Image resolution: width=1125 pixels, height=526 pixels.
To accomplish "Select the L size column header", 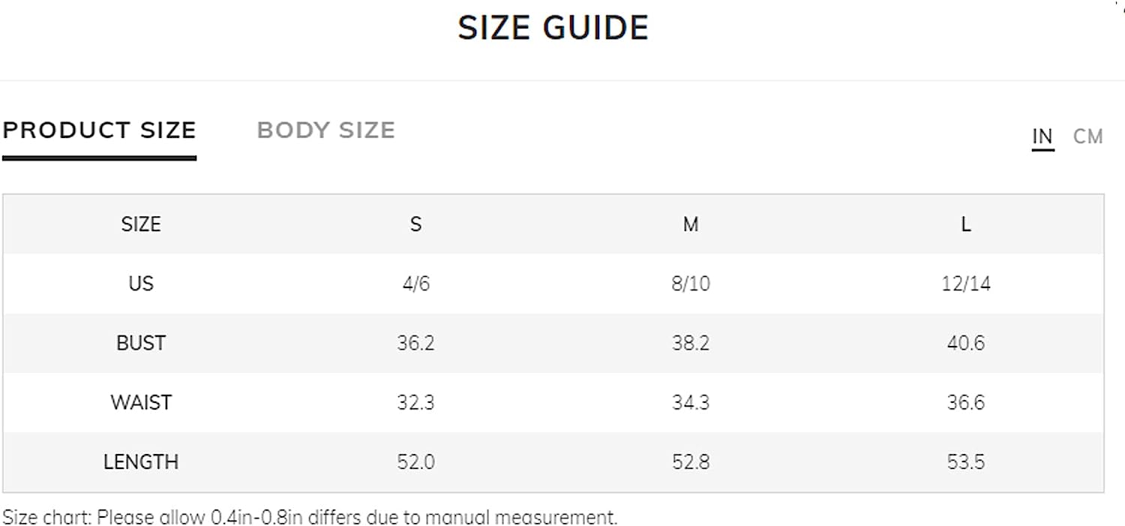I will [x=965, y=224].
